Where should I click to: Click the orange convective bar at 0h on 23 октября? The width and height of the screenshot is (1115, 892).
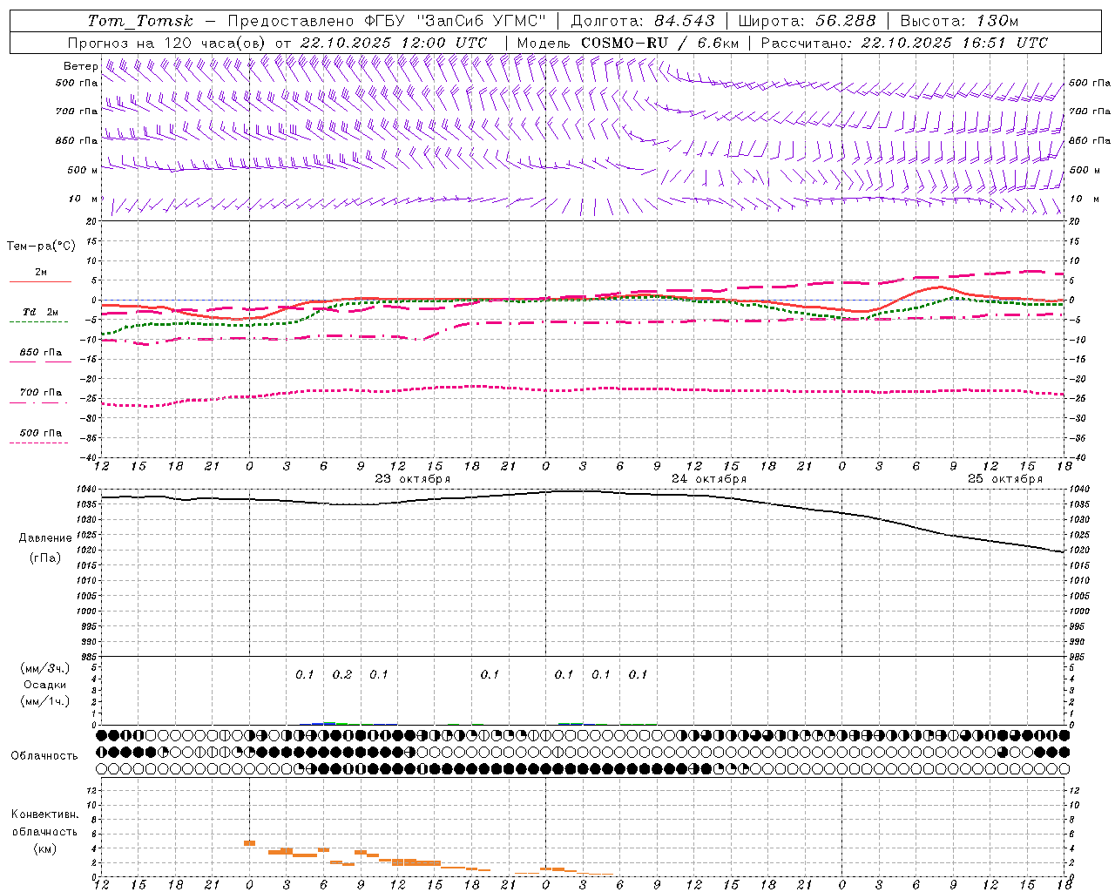coord(249,843)
